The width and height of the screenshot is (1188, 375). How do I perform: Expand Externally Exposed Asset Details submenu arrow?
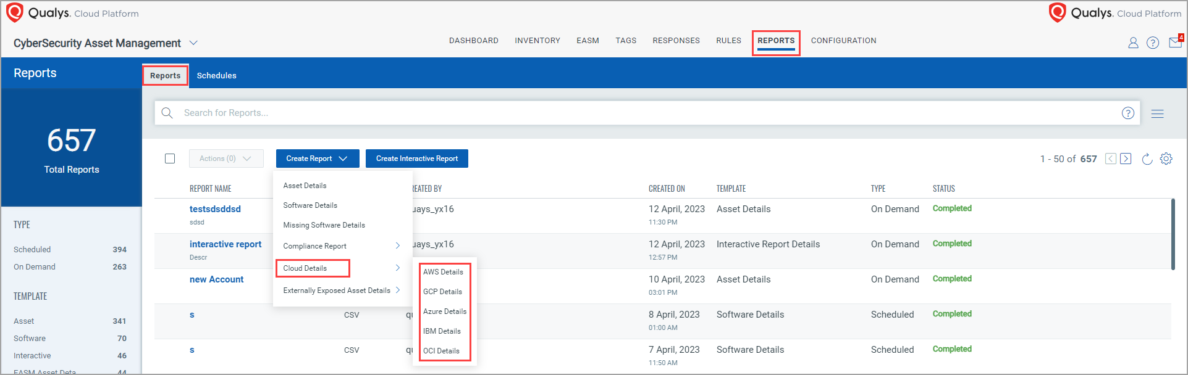pos(398,290)
